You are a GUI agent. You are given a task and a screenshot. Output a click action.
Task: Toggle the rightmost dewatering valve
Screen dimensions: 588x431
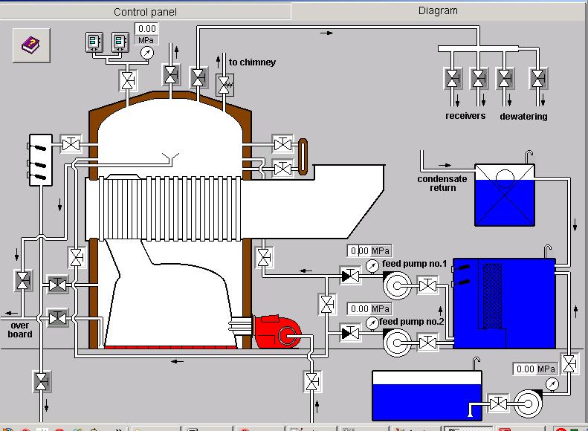pos(537,77)
